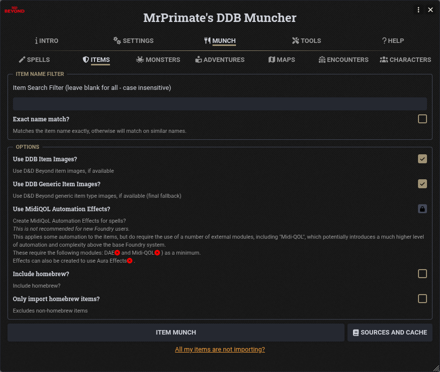Click 'This is not recommended for new Foundry users.'

[x=71, y=229]
